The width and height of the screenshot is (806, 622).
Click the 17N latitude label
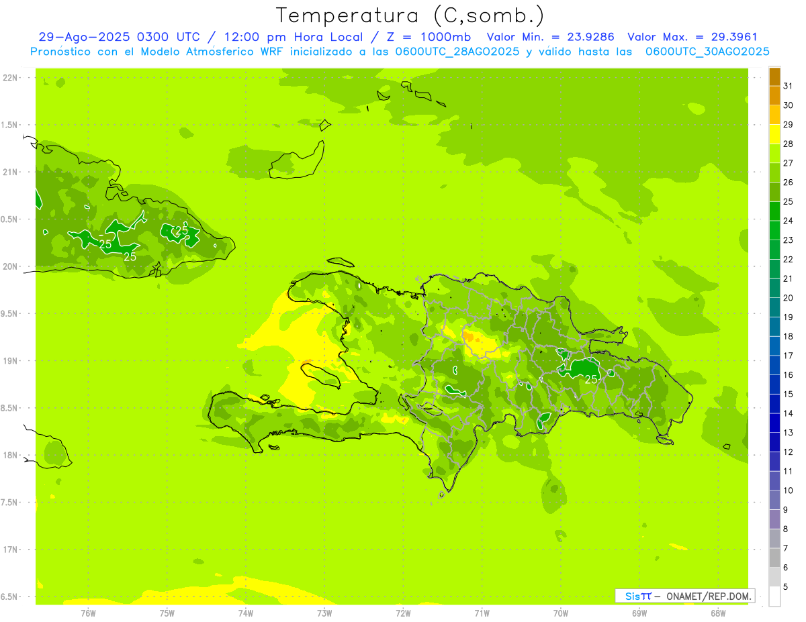tap(11, 550)
